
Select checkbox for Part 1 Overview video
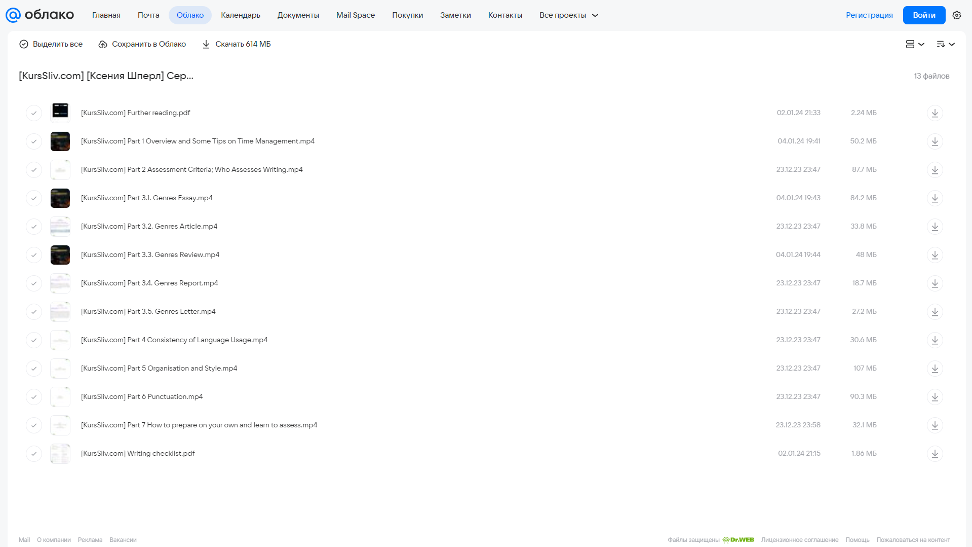click(34, 141)
